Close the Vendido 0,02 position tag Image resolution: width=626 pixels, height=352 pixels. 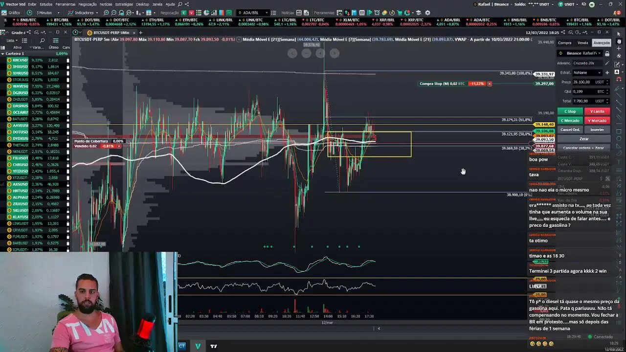118,146
